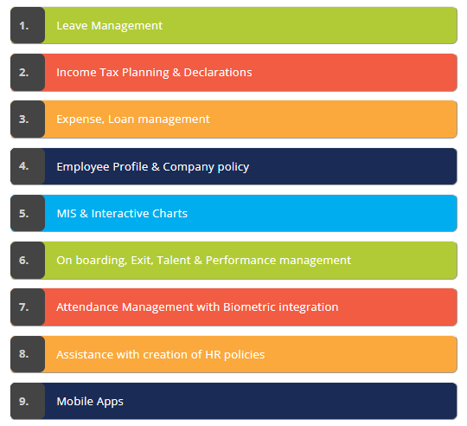This screenshot has width=467, height=426.
Task: Click the number 1 badge
Action: pos(28,26)
